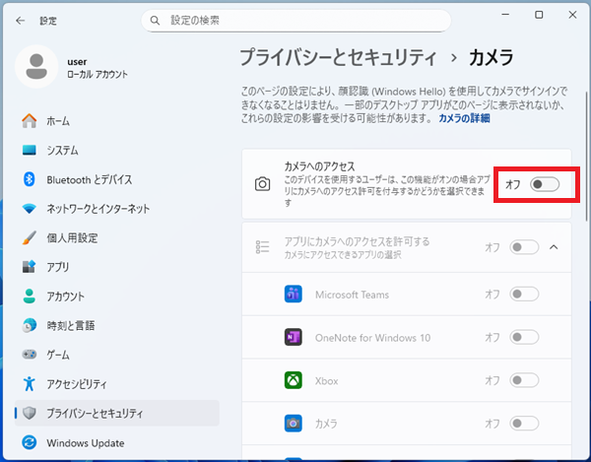Click プライバシーとセキュリティ breadcrumb heading

[339, 58]
